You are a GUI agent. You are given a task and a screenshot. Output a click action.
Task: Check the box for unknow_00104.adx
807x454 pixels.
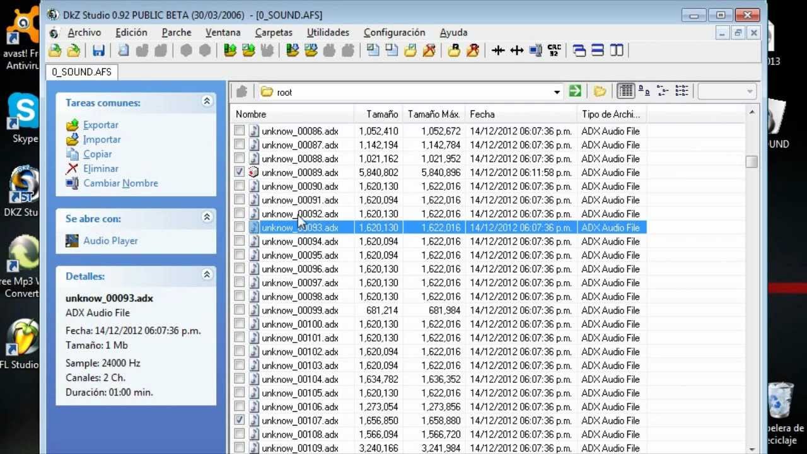(x=239, y=378)
